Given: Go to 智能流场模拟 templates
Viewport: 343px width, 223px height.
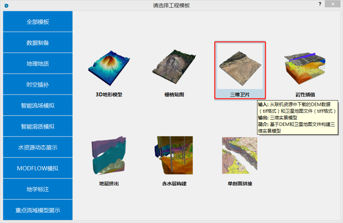Looking at the screenshot, I should (38, 105).
